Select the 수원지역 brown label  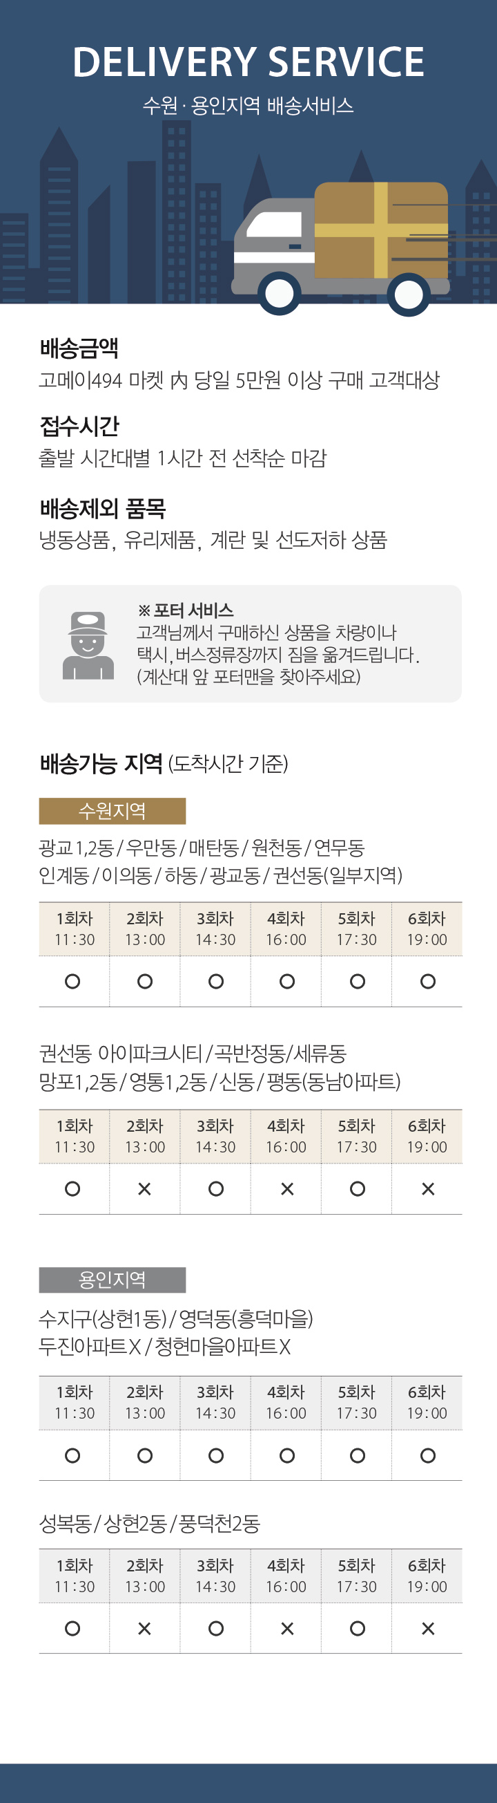pyautogui.click(x=112, y=810)
